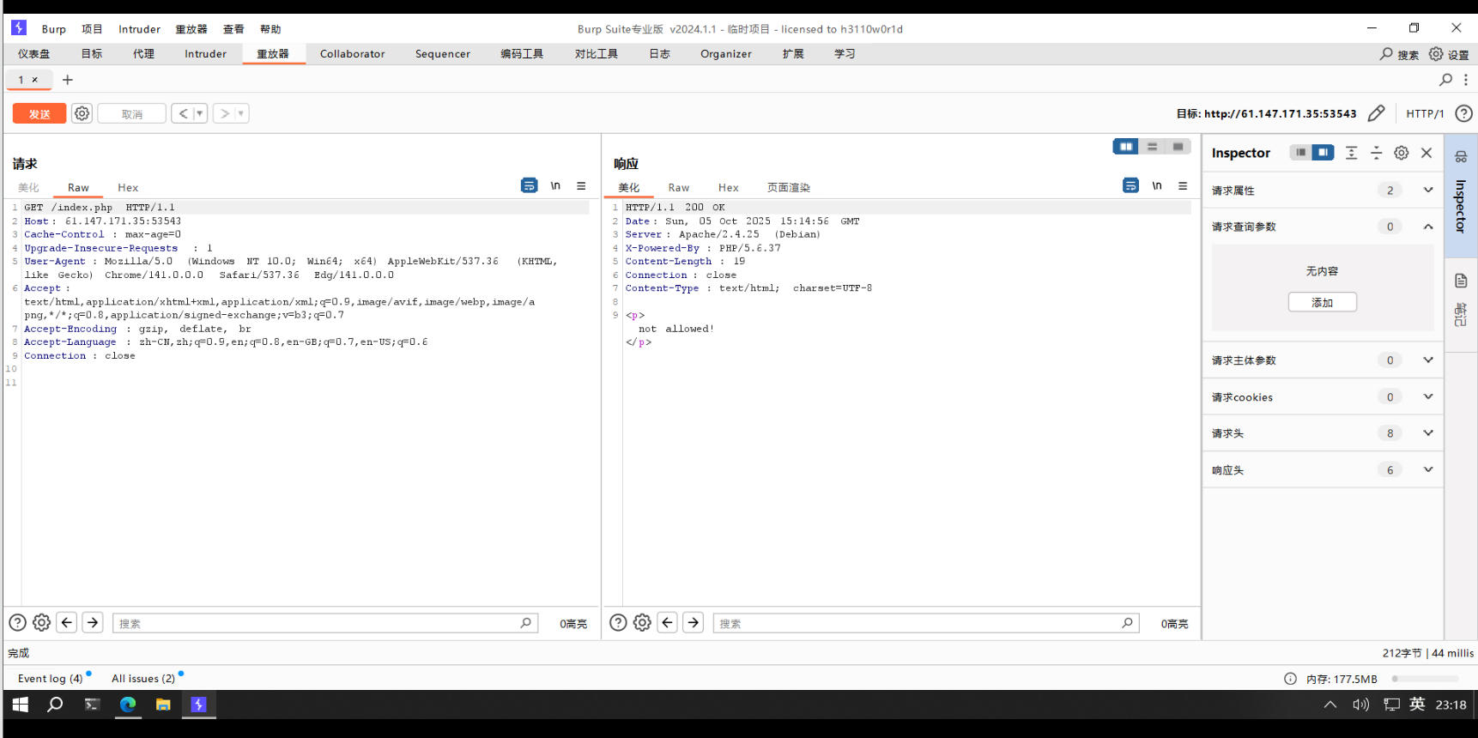Open the Burp Suite taskbar icon
This screenshot has height=738, width=1478.
(x=198, y=705)
